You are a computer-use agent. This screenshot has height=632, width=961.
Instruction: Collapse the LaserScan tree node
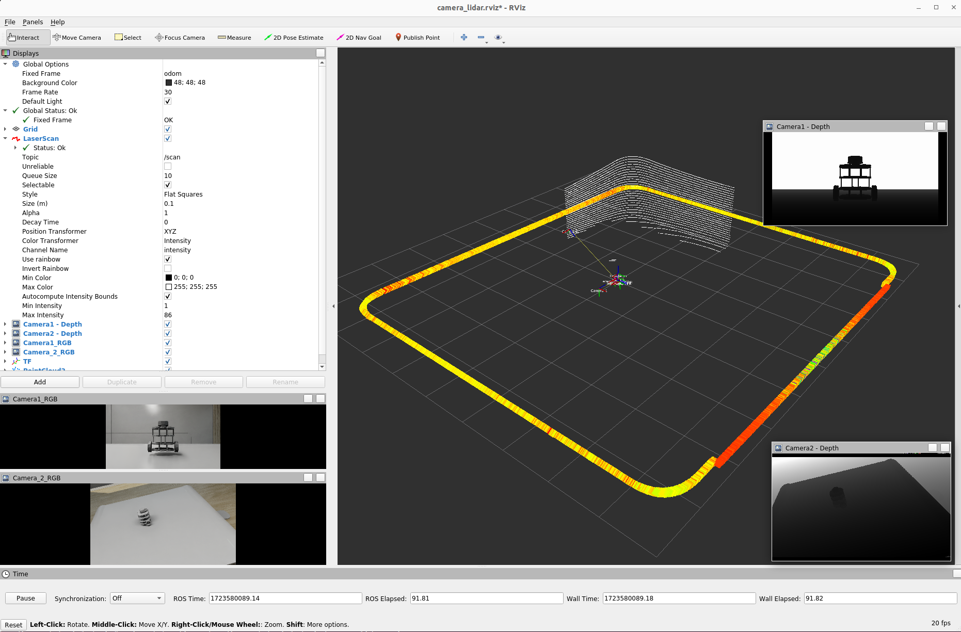click(x=5, y=138)
